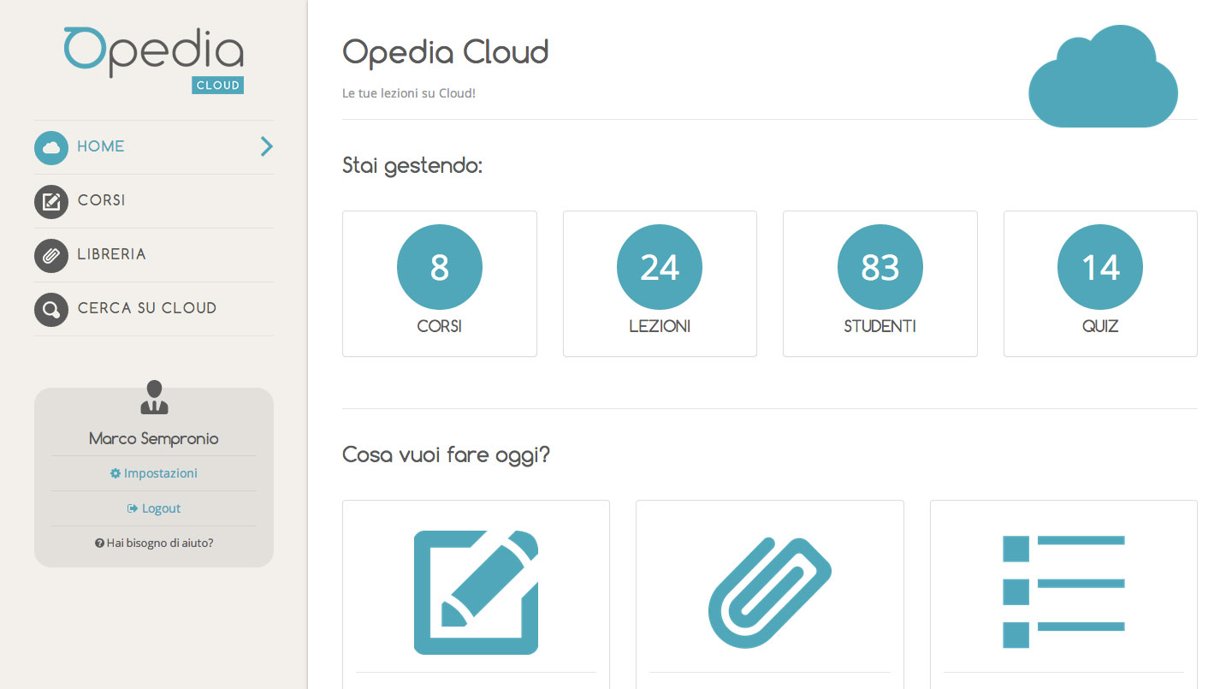Open the LIBRERIA menu item
1232x689 pixels.
pos(154,255)
